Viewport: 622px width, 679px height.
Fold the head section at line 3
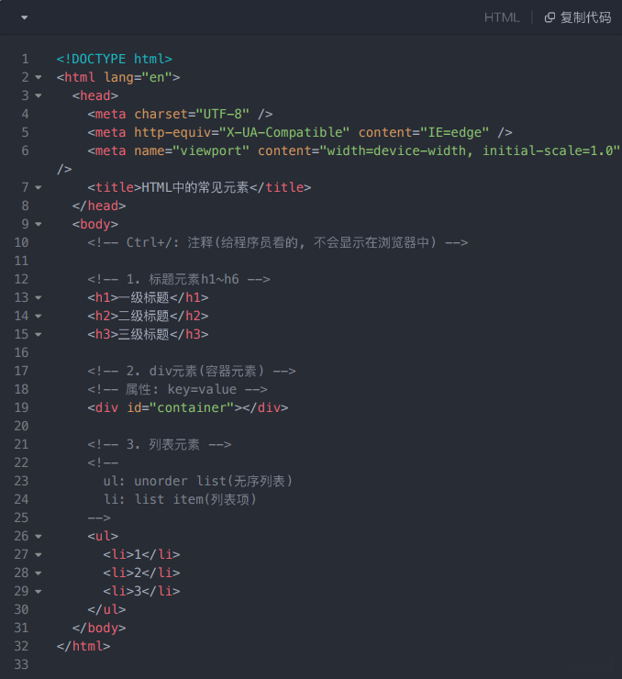tap(39, 95)
